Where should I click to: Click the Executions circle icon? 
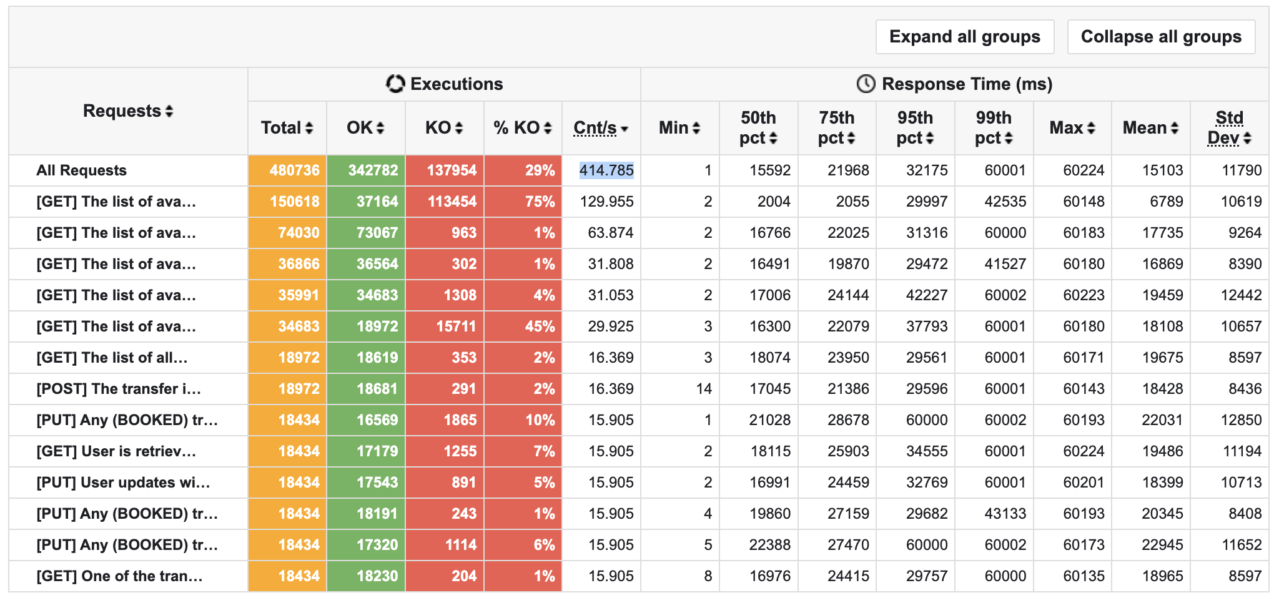395,84
